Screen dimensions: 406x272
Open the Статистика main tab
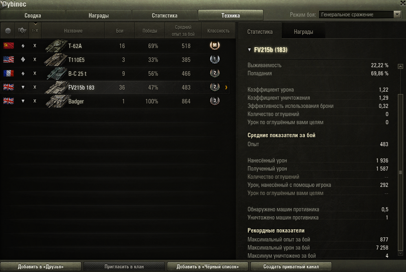(x=165, y=15)
